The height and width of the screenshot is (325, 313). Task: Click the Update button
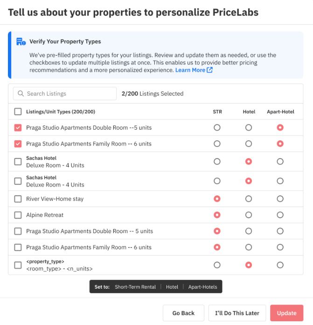click(287, 313)
